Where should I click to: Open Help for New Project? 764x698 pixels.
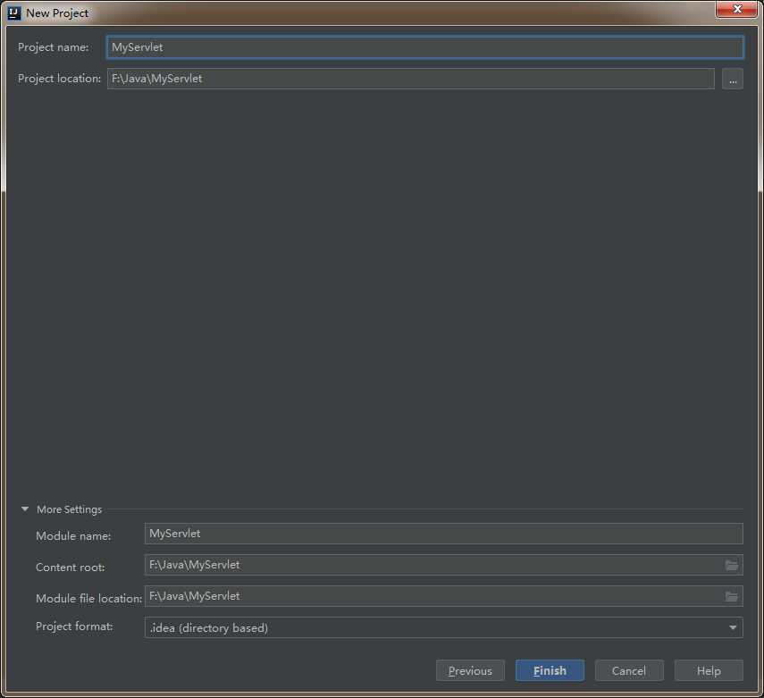click(x=709, y=670)
